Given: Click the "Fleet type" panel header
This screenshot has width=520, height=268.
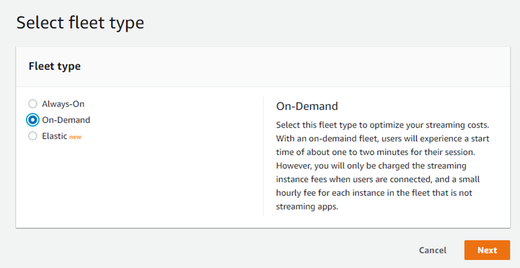Looking at the screenshot, I should pos(54,66).
